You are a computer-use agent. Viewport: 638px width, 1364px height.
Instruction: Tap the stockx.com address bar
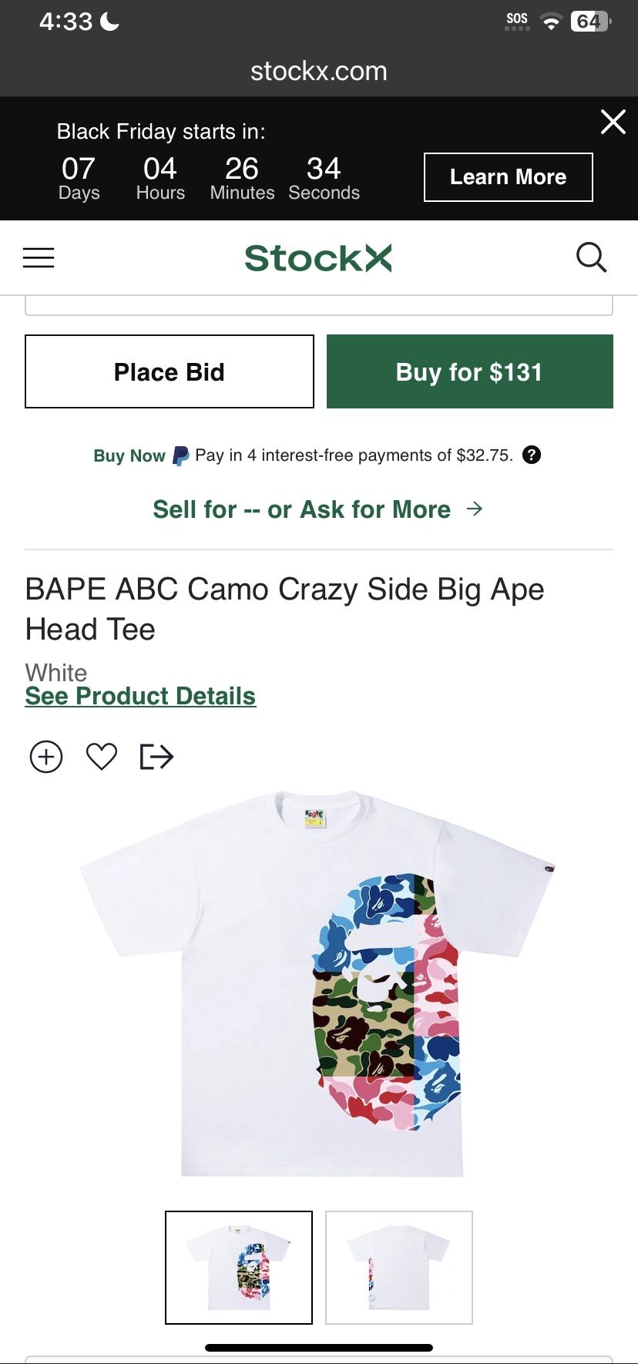318,70
